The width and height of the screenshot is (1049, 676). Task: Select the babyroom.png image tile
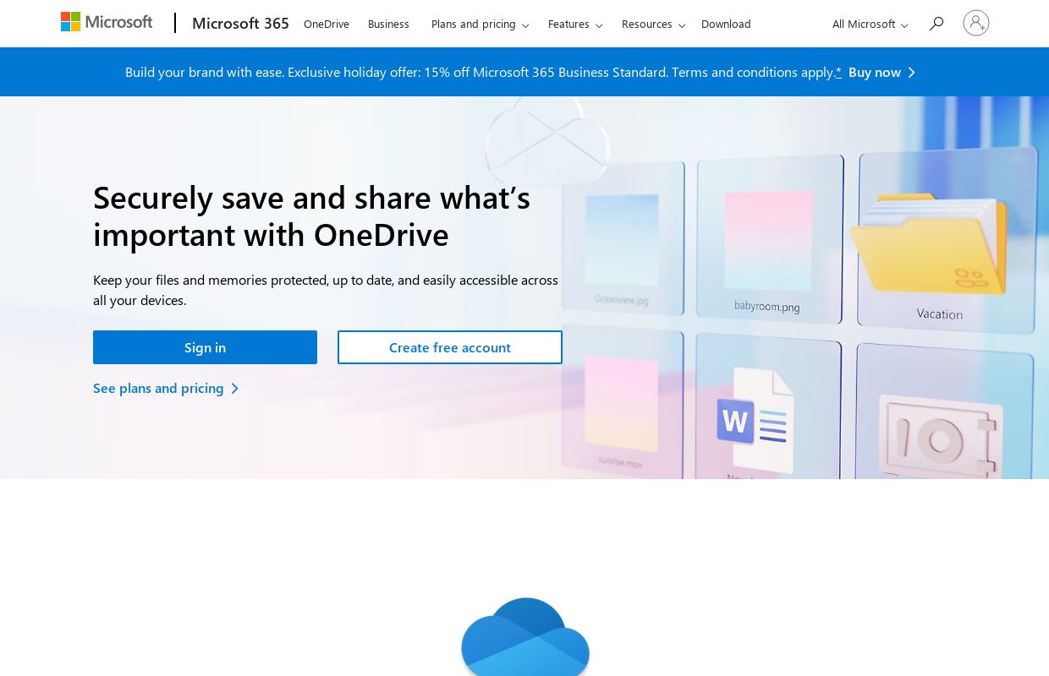point(768,240)
